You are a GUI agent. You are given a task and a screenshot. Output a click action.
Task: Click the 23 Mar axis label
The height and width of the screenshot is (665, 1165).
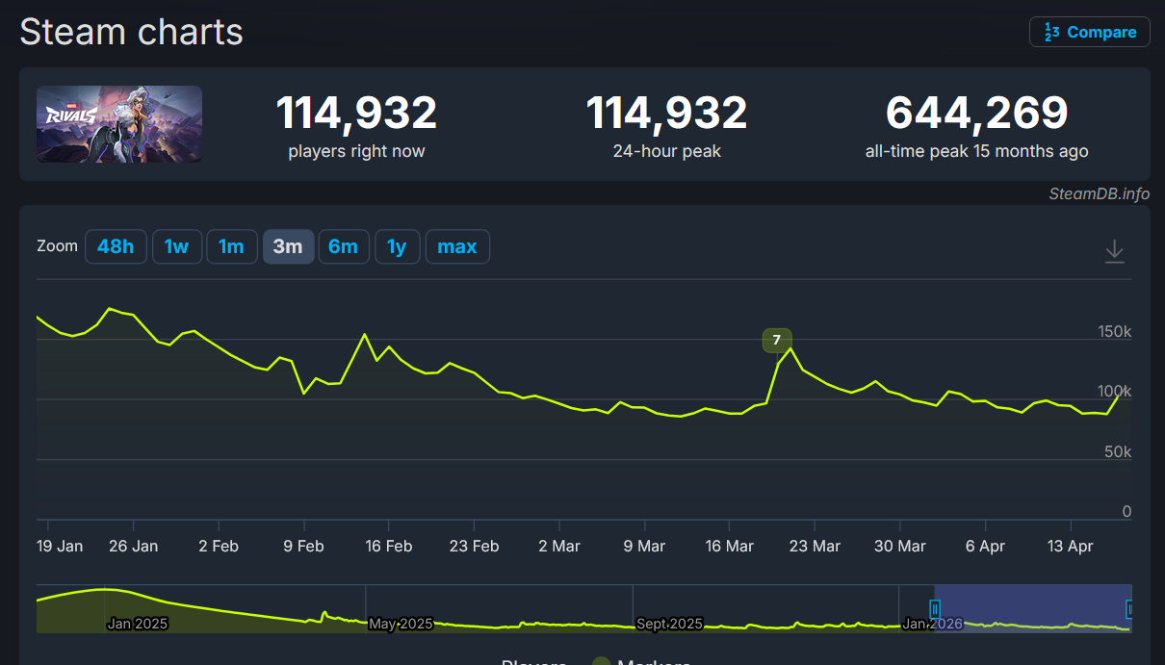(x=815, y=546)
